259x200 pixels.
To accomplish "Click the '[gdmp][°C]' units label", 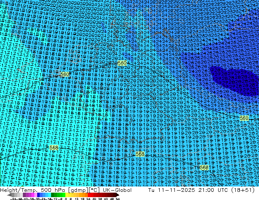I will click(84, 190).
